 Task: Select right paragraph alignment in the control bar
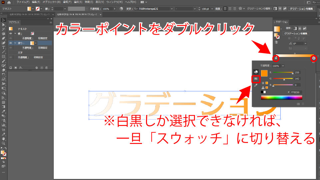[x=234, y=9]
